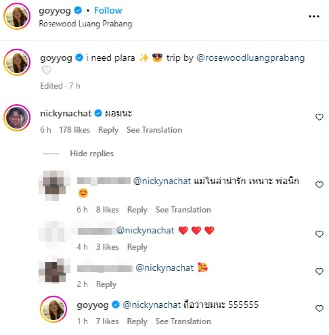Open nickynachat username on the top comment

point(66,114)
